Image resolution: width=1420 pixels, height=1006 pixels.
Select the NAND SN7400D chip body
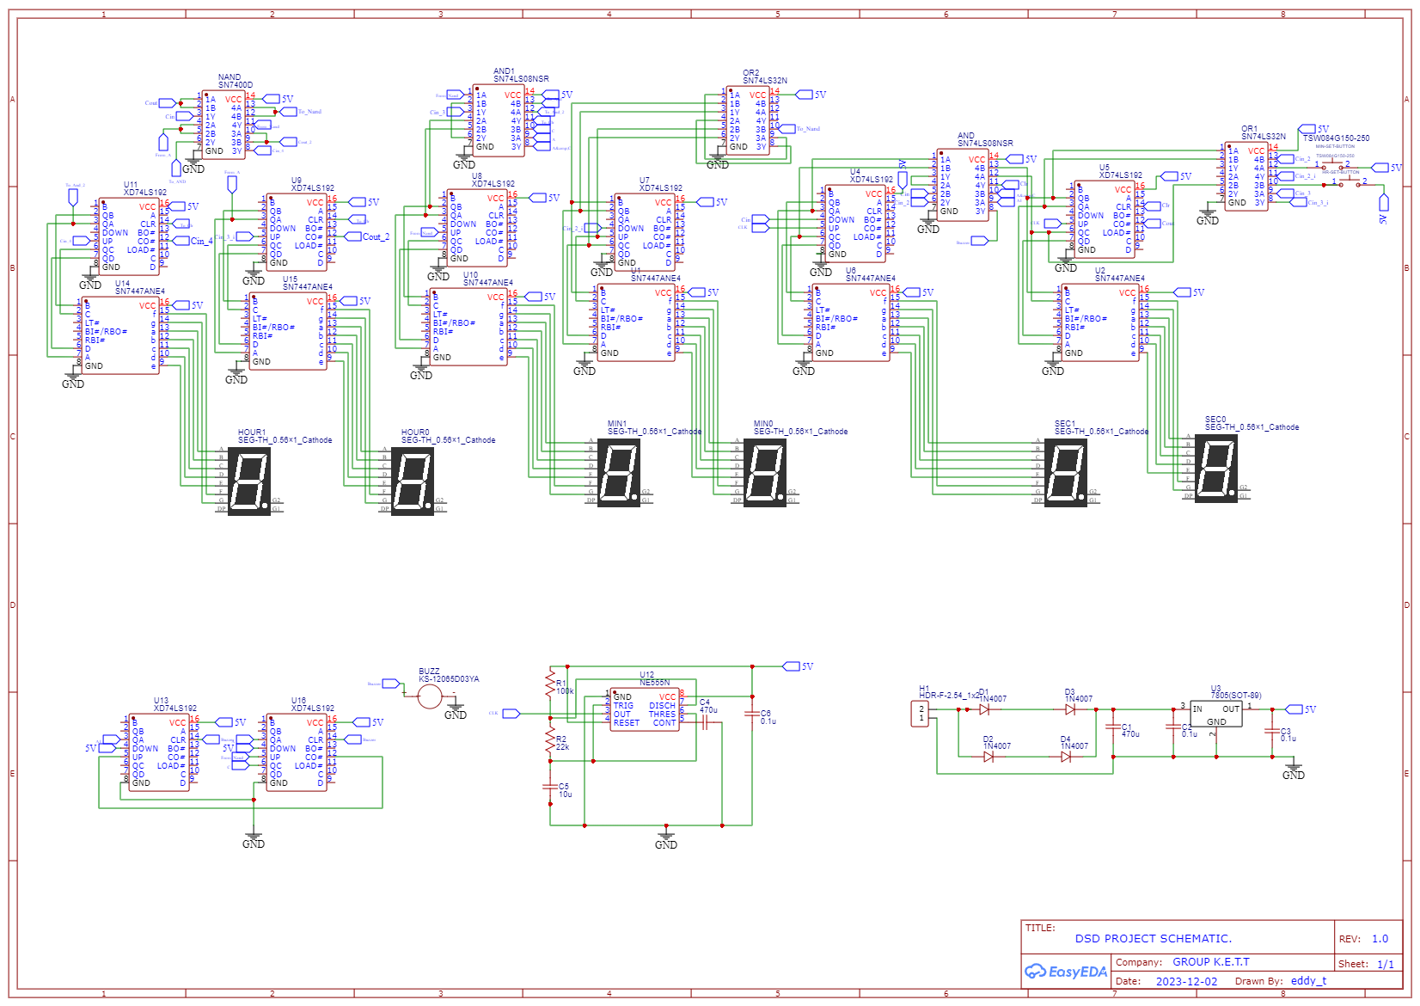(223, 125)
